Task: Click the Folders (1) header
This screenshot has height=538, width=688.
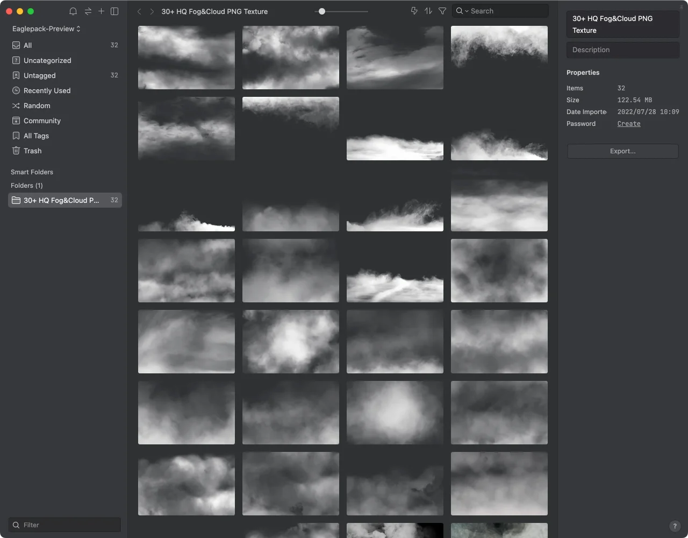Action: [27, 186]
